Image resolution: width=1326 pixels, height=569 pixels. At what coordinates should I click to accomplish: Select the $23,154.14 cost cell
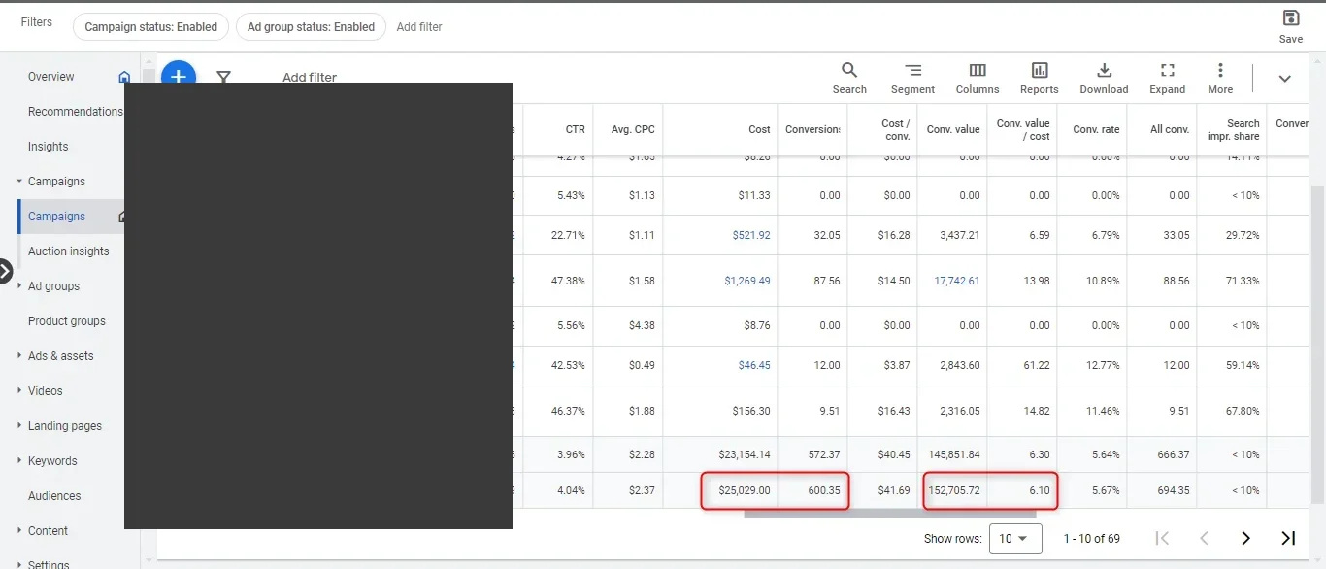tap(745, 454)
